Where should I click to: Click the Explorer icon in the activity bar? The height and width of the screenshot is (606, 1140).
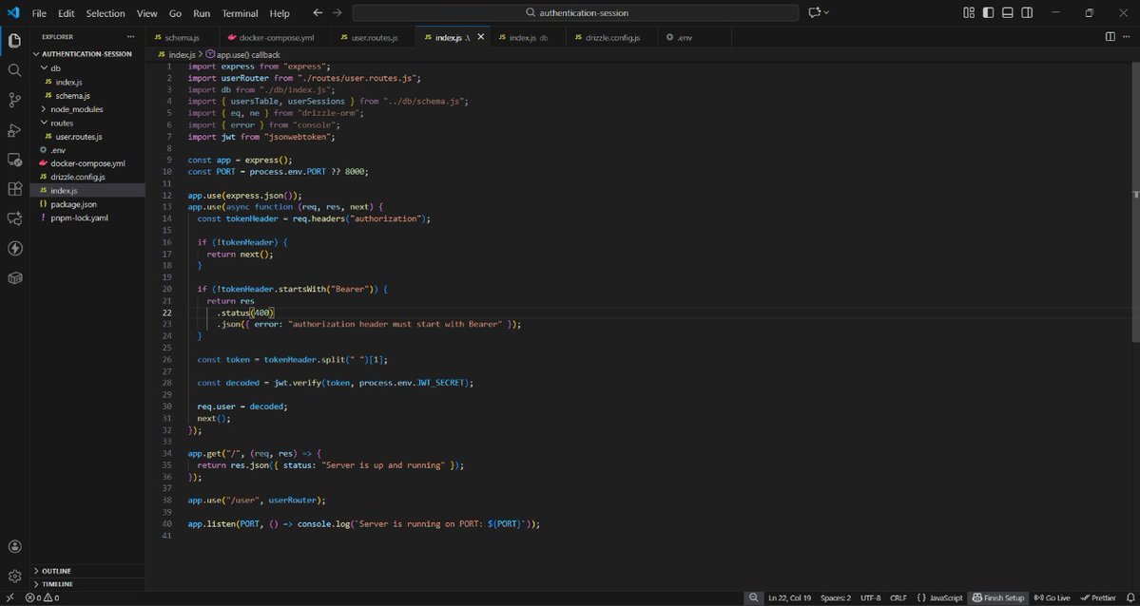[14, 42]
